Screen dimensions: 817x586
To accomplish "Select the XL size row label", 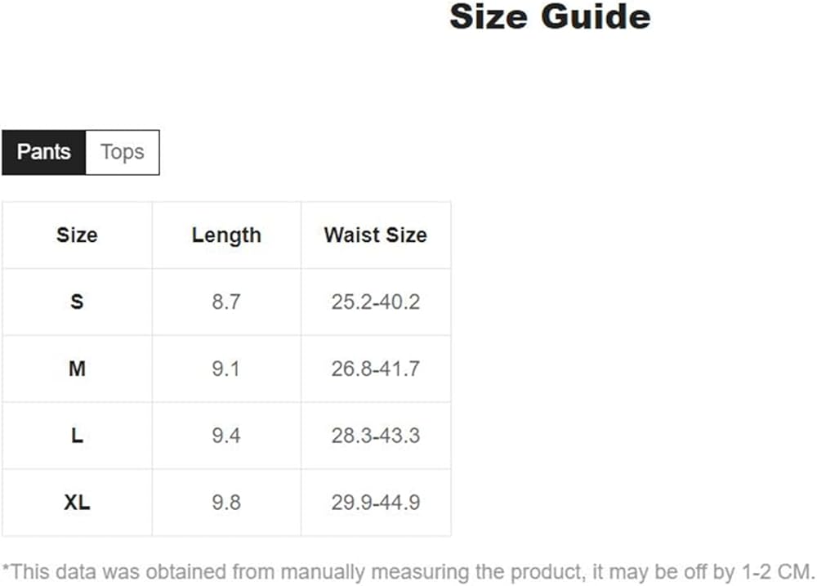I will 77,503.
